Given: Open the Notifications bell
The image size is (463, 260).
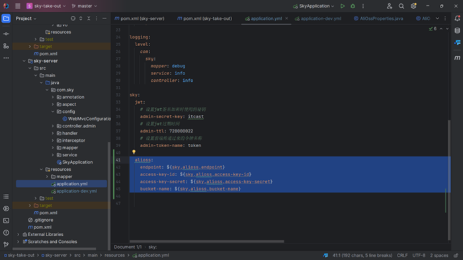Looking at the screenshot, I should (x=457, y=18).
